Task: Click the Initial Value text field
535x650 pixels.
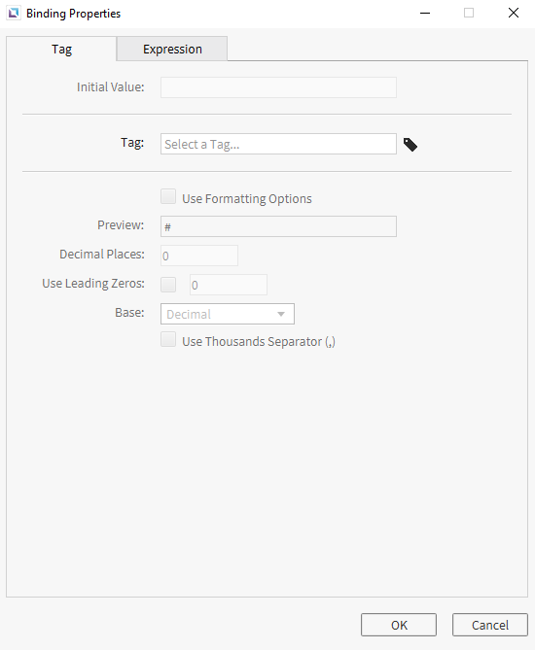Action: click(278, 87)
